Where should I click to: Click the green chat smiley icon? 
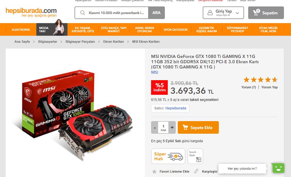tap(278, 168)
